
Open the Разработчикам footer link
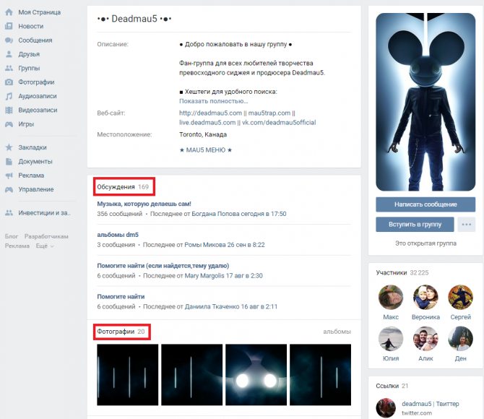coord(46,236)
